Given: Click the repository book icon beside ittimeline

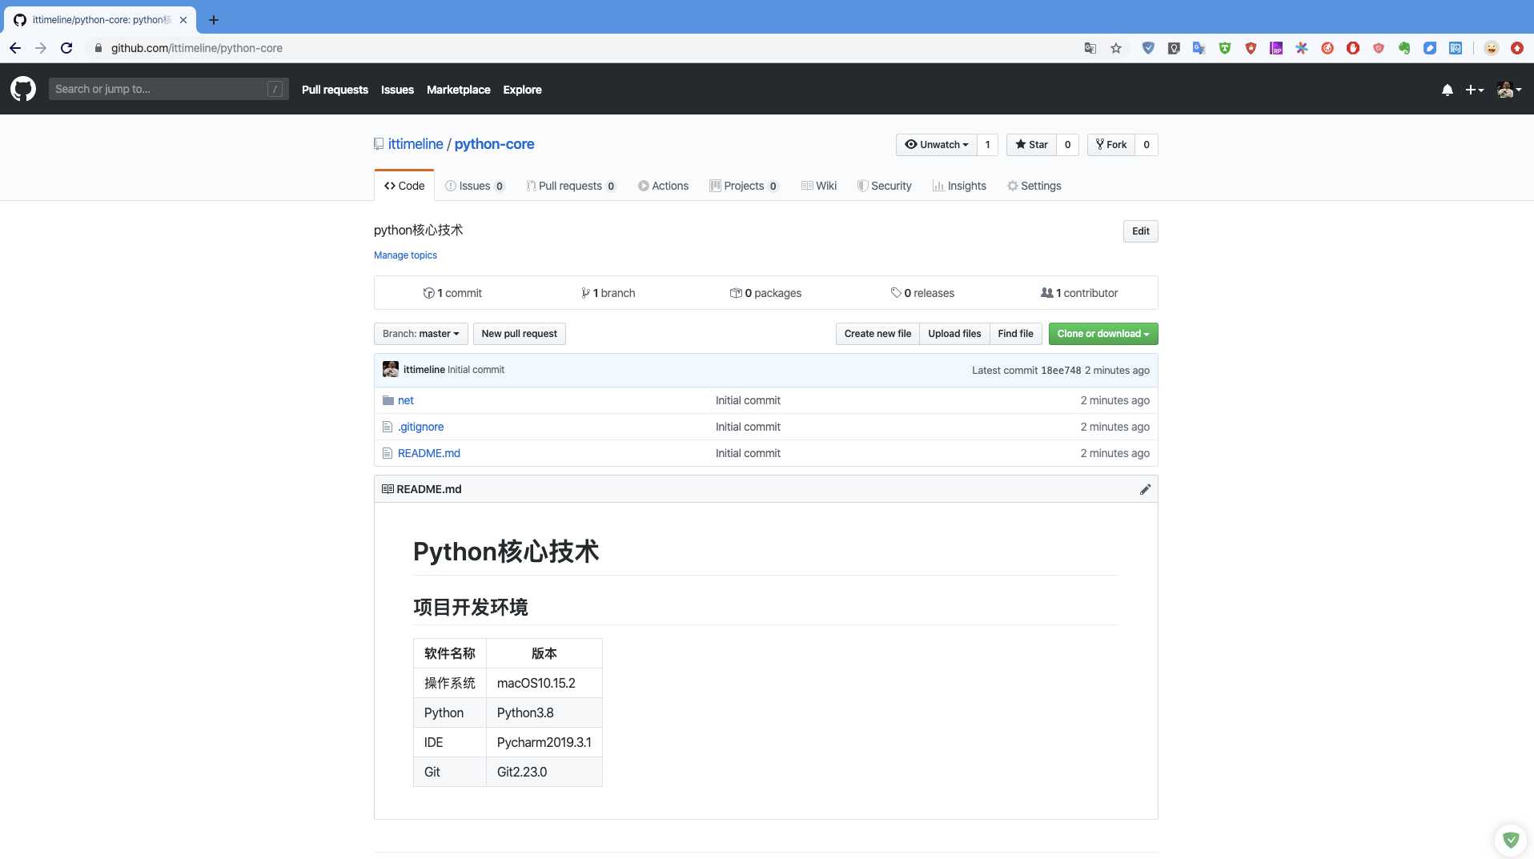Looking at the screenshot, I should tap(379, 144).
